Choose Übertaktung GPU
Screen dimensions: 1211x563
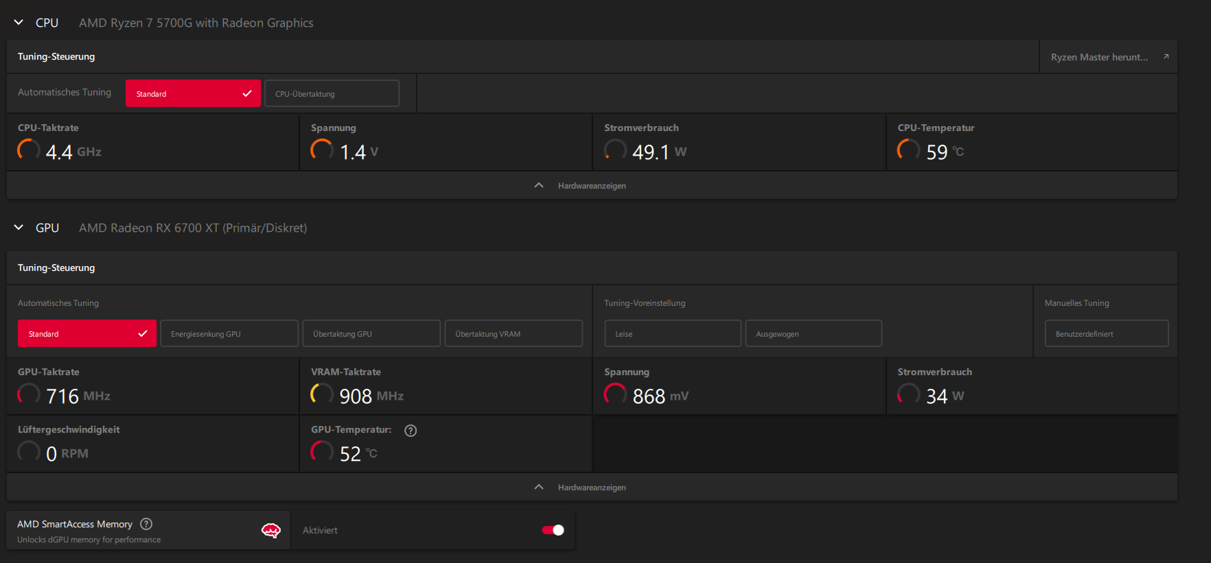(x=371, y=333)
